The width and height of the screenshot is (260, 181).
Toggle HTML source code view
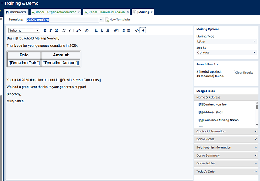pyautogui.click(x=137, y=30)
